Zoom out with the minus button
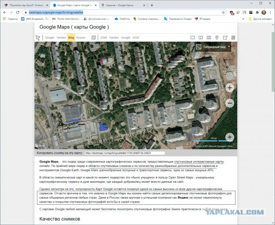This screenshot has width=275, height=225. (229, 103)
